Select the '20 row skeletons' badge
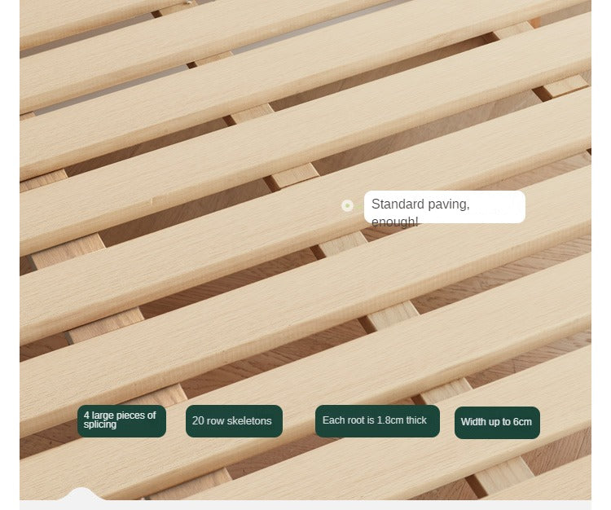 234,421
